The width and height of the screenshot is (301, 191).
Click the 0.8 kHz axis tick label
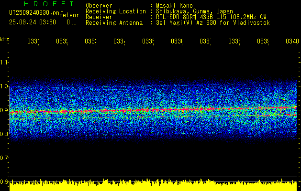point(4,134)
